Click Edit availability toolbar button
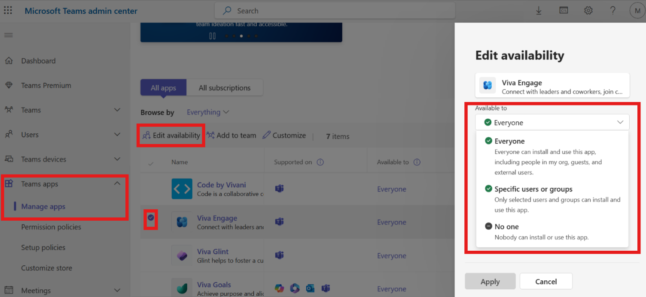 coord(171,135)
